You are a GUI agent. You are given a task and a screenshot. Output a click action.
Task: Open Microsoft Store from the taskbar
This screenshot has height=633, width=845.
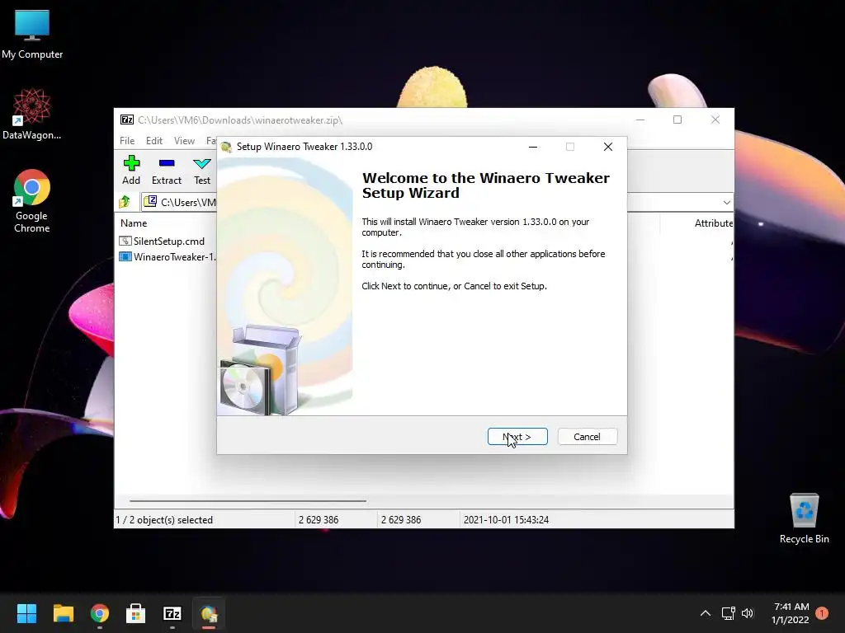pyautogui.click(x=136, y=613)
